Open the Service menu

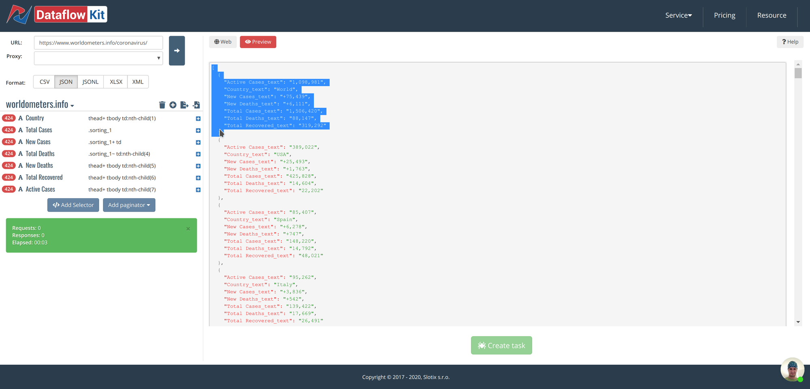point(678,15)
